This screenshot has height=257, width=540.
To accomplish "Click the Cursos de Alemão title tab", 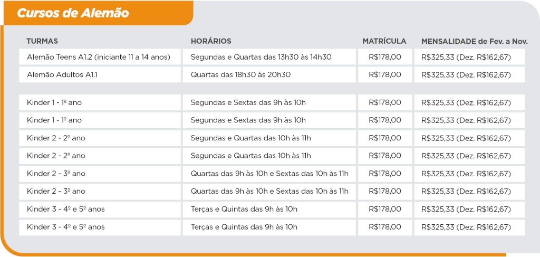I will point(73,14).
